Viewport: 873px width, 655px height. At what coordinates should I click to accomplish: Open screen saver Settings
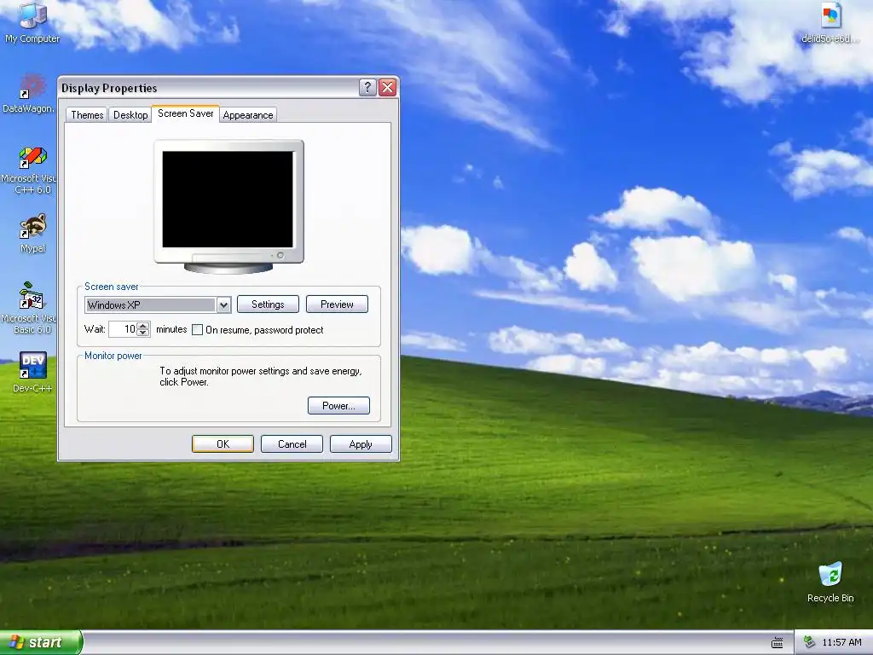tap(268, 304)
